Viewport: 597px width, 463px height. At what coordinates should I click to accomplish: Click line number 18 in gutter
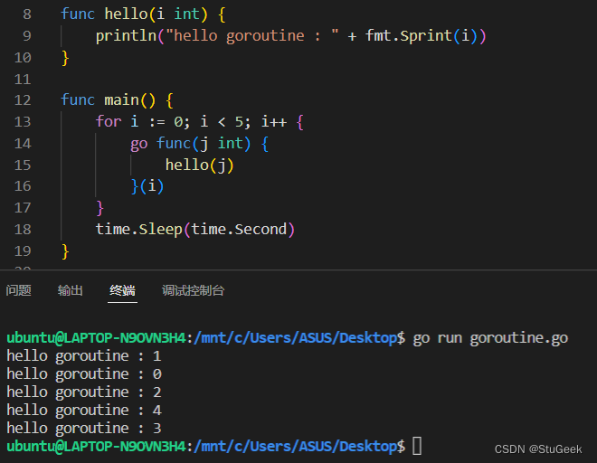tap(23, 230)
